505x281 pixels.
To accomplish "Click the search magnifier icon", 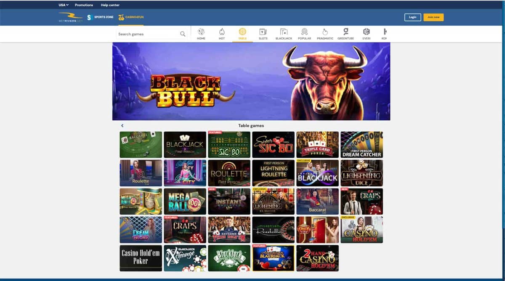I will [x=183, y=34].
